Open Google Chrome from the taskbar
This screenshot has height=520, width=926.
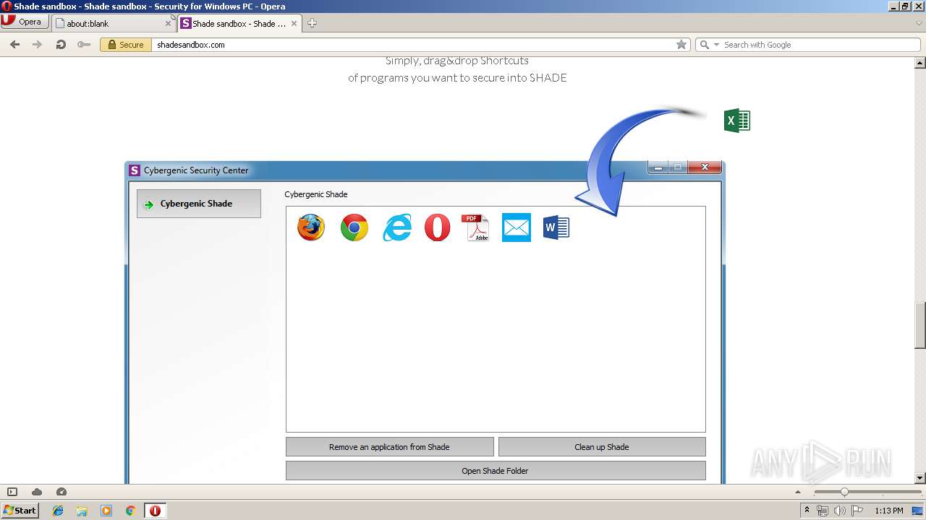(x=131, y=511)
